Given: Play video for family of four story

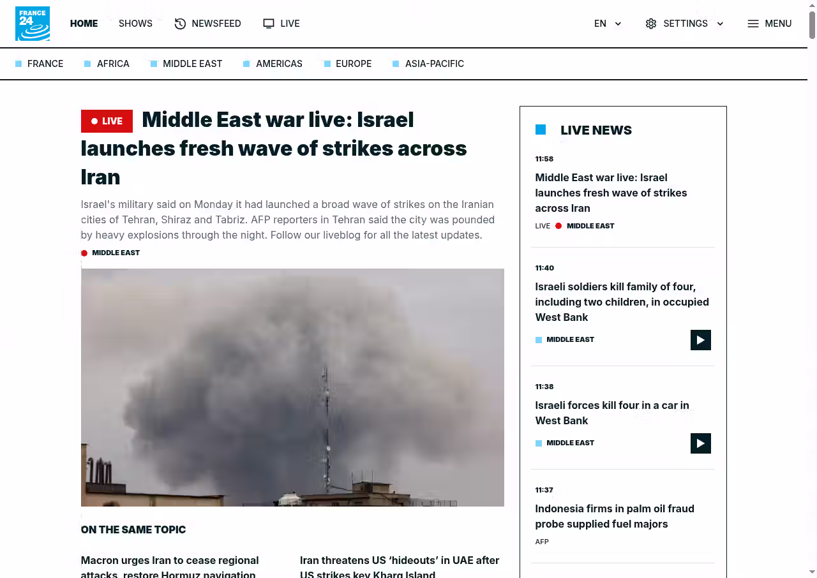Looking at the screenshot, I should [x=701, y=340].
